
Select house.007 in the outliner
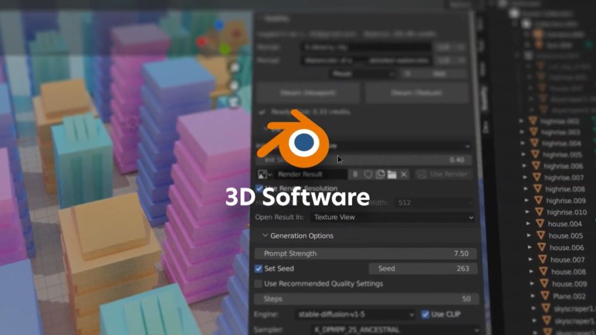(567, 259)
